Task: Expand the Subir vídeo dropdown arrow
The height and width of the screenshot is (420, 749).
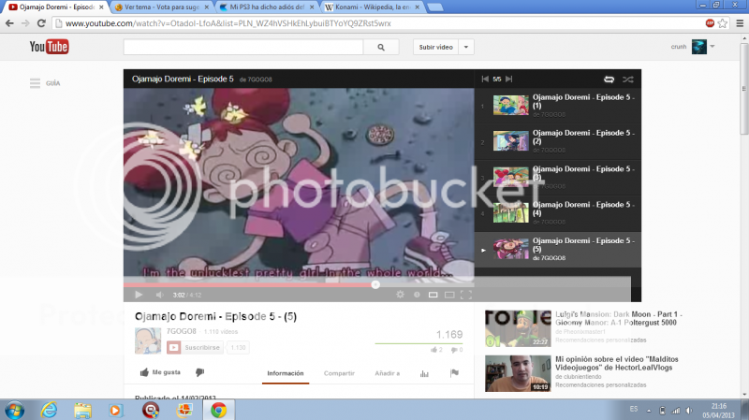Action: tap(466, 48)
